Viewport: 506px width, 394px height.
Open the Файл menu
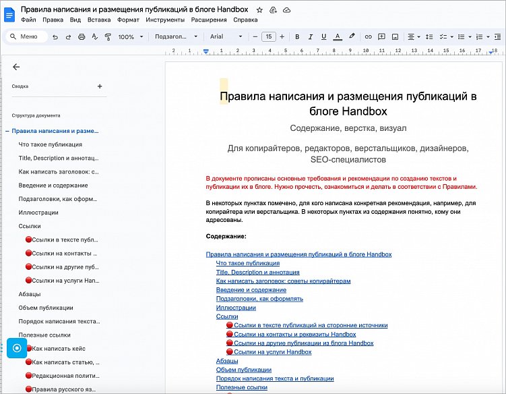click(x=28, y=20)
